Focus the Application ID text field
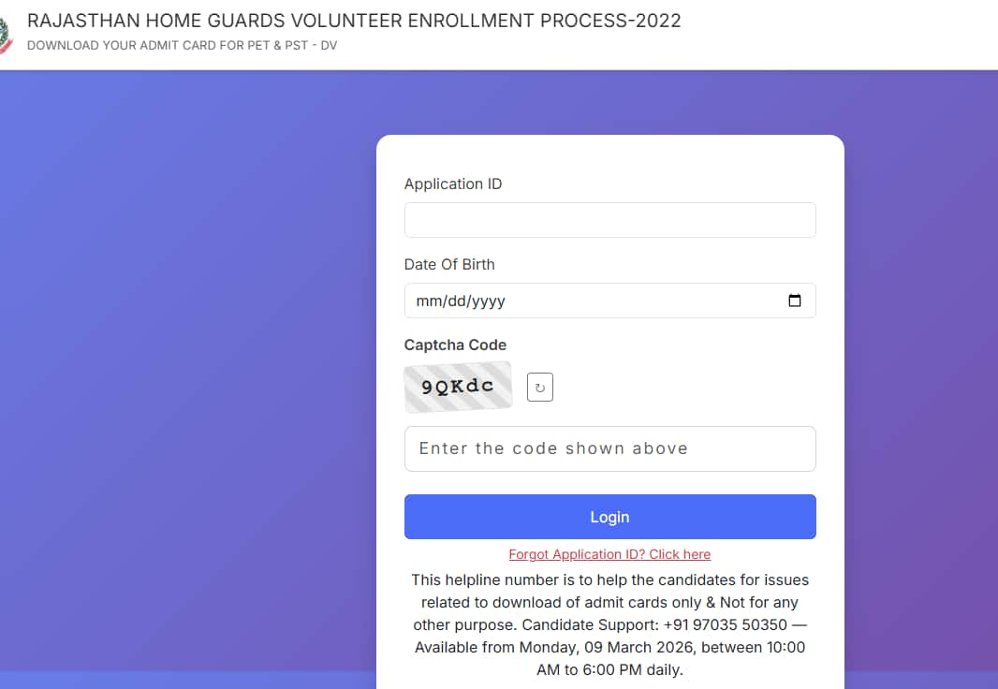The height and width of the screenshot is (689, 998). pyautogui.click(x=609, y=220)
